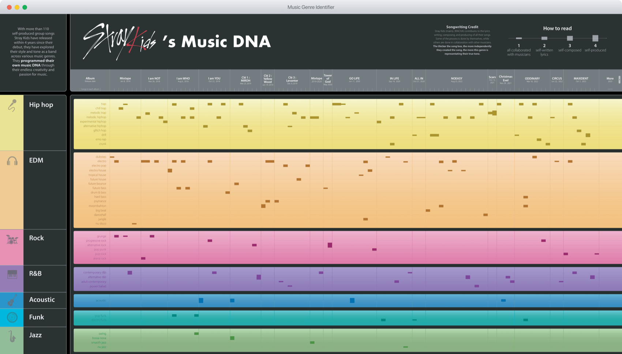The width and height of the screenshot is (622, 354).
Task: Click the Rock drum kit icon
Action: pos(12,239)
